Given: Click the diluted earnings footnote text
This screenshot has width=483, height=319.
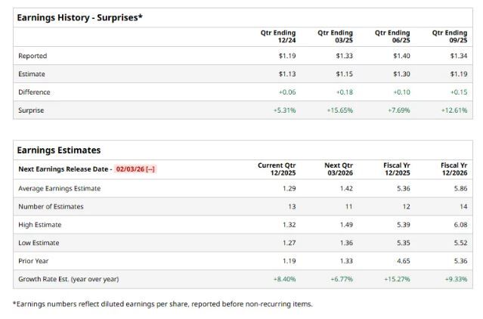Looking at the screenshot, I should 163,304.
